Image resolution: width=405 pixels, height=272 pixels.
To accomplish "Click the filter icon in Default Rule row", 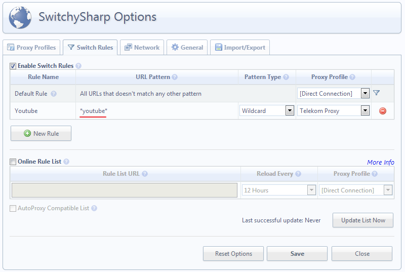I will [376, 93].
